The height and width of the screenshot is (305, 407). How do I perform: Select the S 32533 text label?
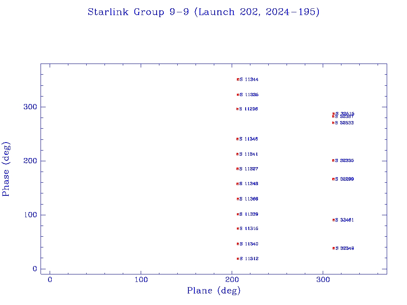(344, 123)
